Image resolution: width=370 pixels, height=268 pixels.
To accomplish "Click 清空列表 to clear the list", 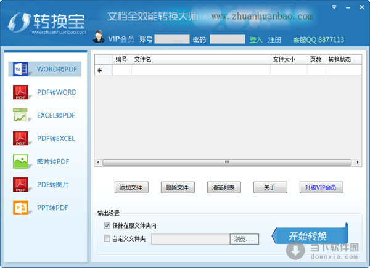I will click(224, 187).
